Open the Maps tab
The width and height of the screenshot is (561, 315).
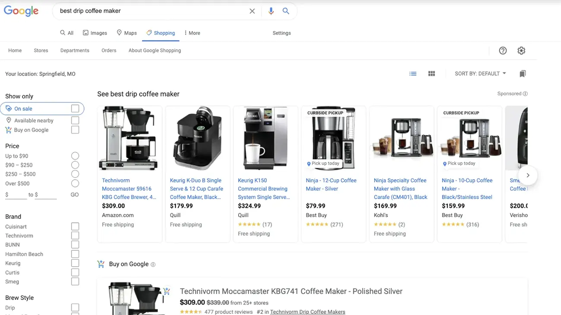point(126,33)
